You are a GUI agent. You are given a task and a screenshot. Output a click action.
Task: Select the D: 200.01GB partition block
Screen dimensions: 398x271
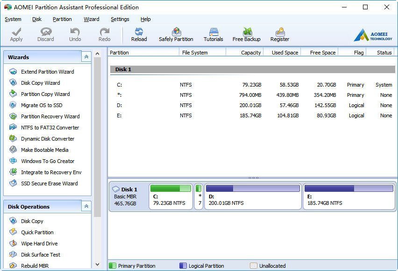point(253,196)
